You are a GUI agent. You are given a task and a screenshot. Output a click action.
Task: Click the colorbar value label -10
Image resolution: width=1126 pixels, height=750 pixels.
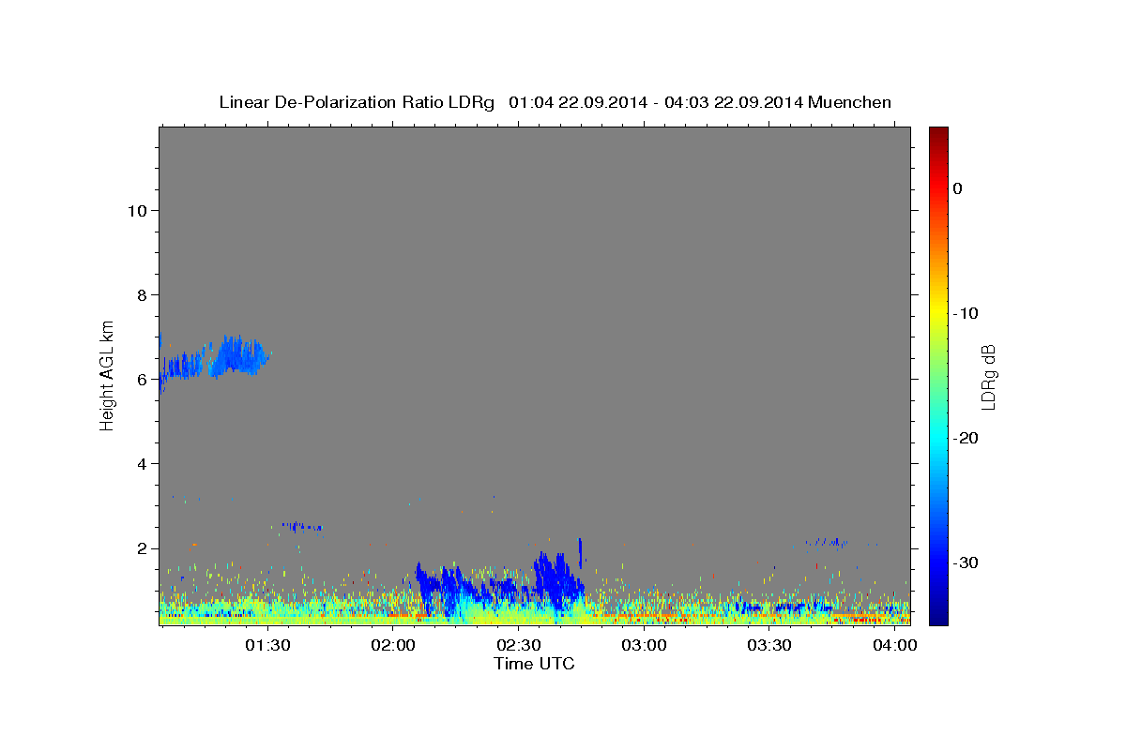[966, 313]
